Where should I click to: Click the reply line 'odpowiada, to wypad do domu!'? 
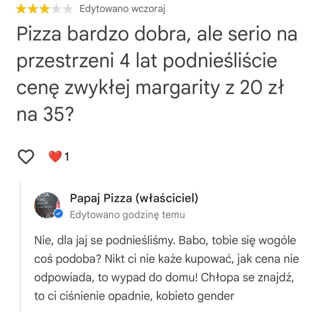click(164, 278)
